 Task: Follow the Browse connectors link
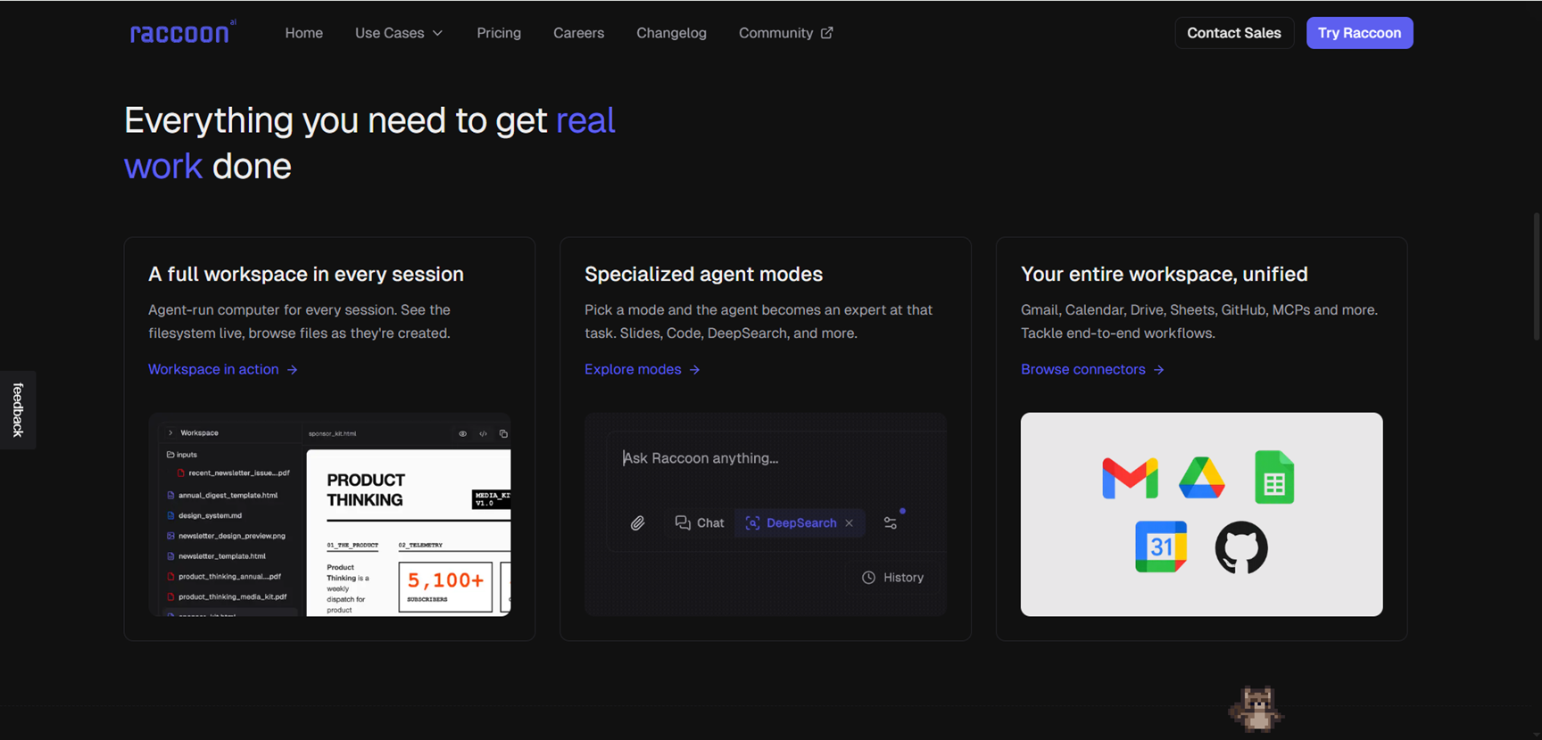tap(1092, 369)
